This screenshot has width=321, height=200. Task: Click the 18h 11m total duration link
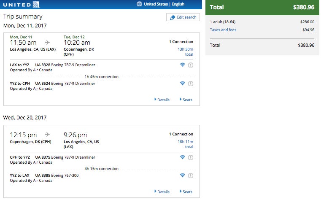pyautogui.click(x=186, y=144)
